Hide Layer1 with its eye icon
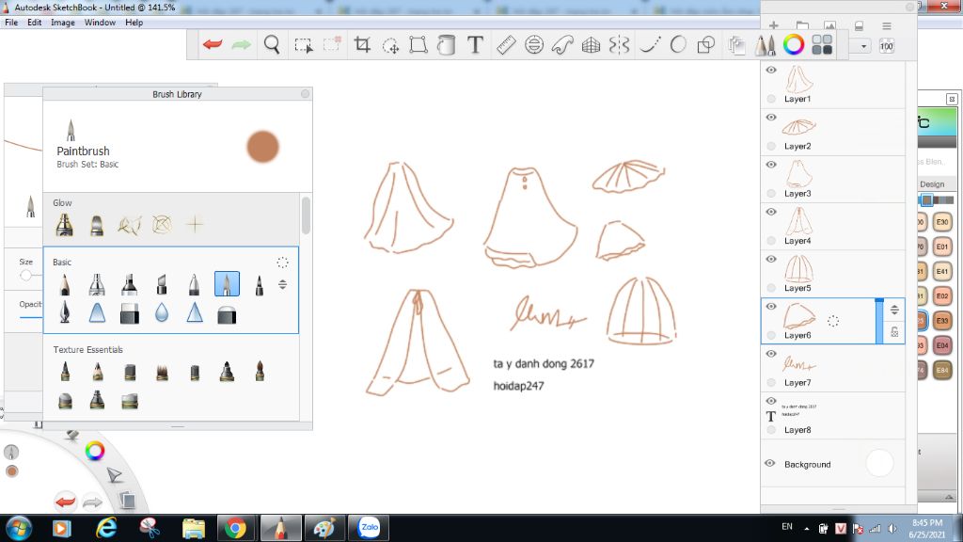 pyautogui.click(x=771, y=70)
